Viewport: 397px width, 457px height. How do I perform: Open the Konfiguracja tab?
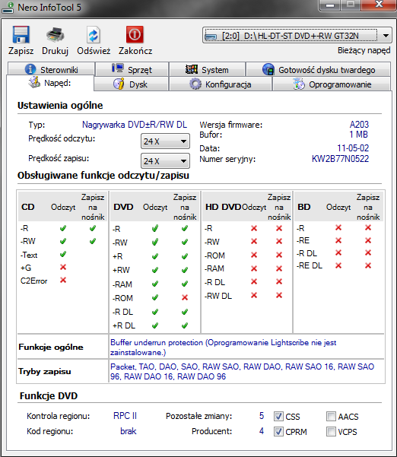click(x=221, y=84)
